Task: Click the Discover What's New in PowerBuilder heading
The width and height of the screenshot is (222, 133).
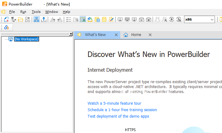Action: coord(149,54)
